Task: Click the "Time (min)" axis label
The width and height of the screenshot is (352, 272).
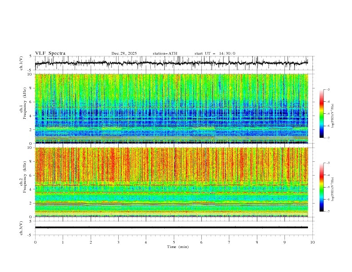Action: click(178, 247)
